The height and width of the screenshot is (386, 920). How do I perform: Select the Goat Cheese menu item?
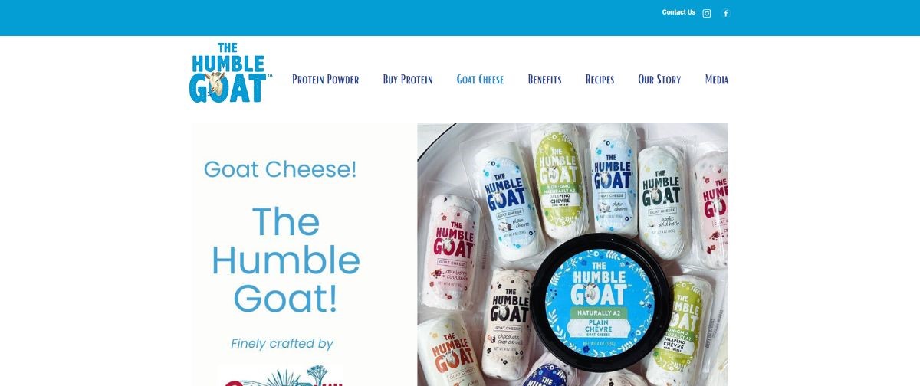click(x=480, y=80)
